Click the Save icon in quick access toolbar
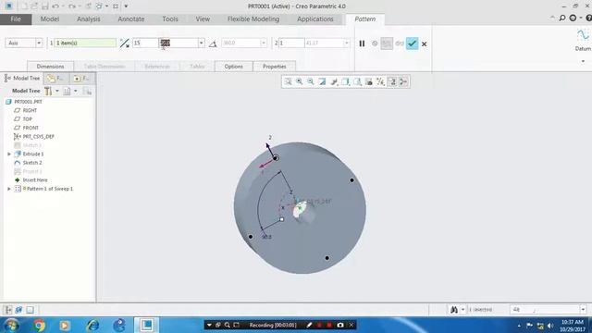The height and width of the screenshot is (333, 592). point(45,6)
